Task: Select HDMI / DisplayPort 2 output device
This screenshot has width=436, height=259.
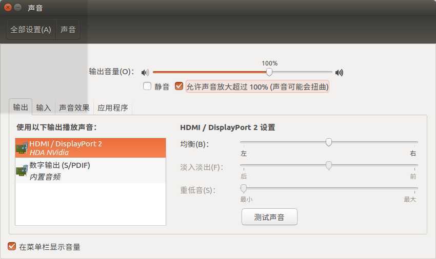Action: [x=91, y=148]
